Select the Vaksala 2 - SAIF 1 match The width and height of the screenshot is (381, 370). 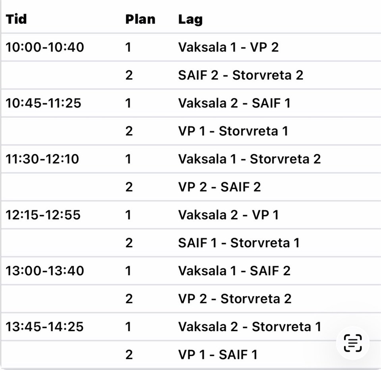tap(234, 103)
